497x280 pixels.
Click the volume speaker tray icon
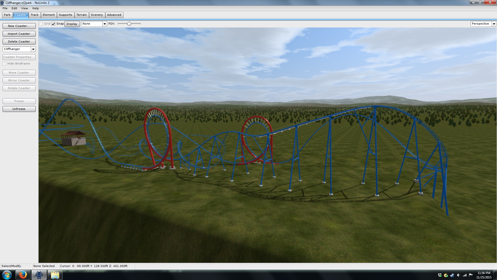458,275
